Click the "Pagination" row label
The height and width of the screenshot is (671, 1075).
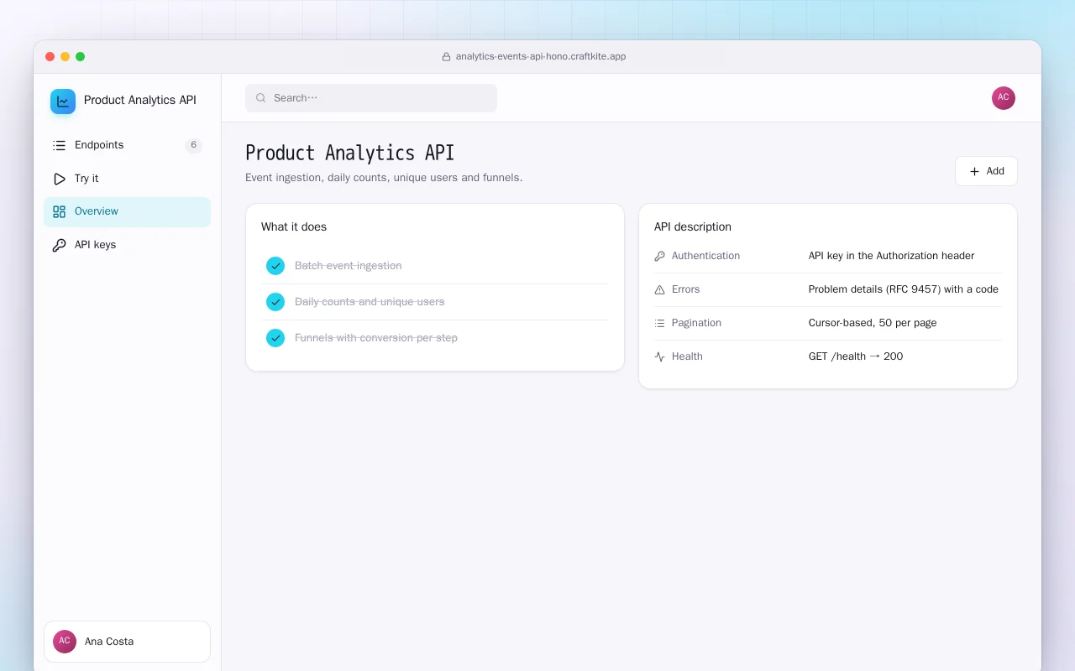(x=696, y=323)
